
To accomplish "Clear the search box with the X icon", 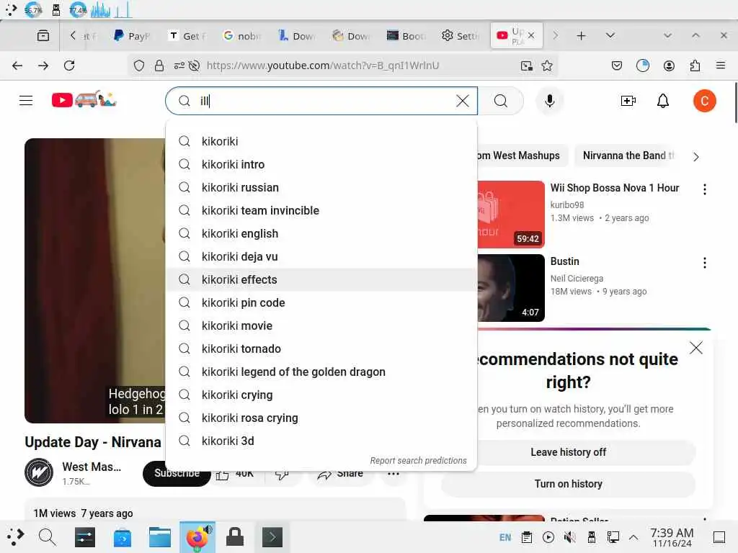I will pos(463,101).
